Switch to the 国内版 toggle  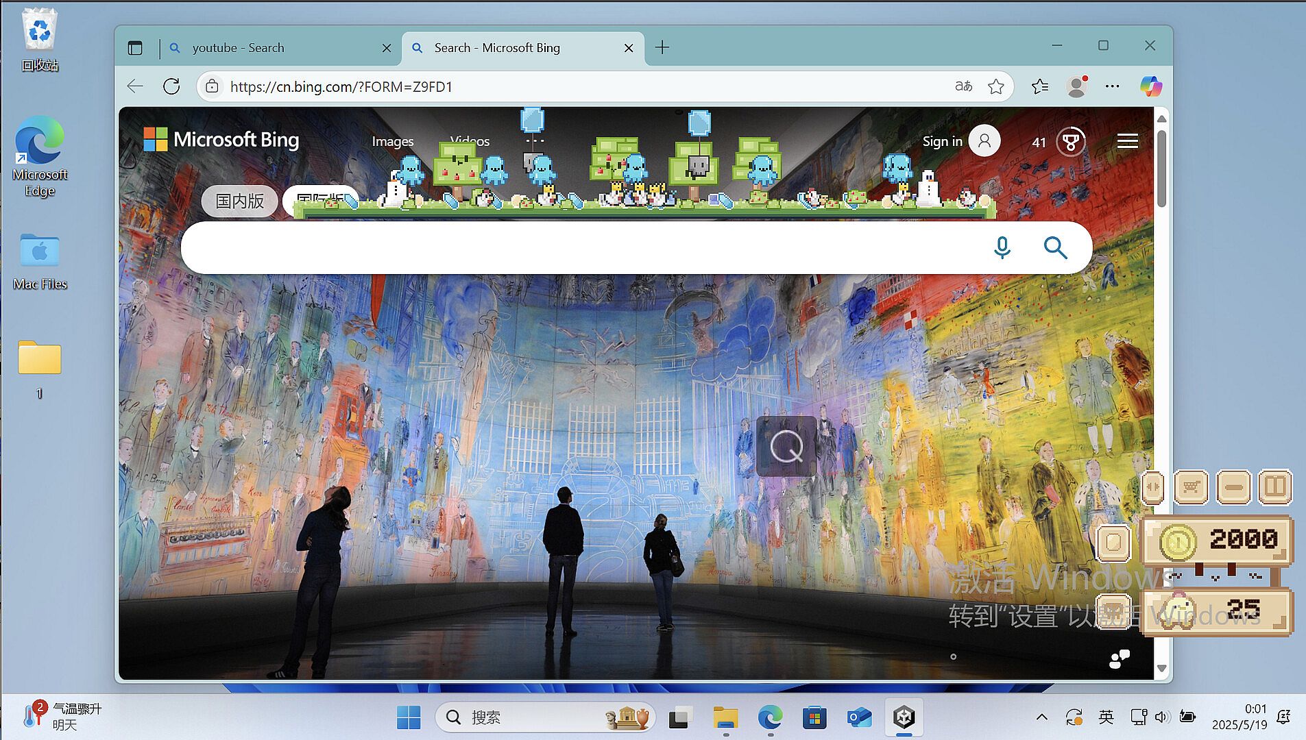click(x=239, y=201)
